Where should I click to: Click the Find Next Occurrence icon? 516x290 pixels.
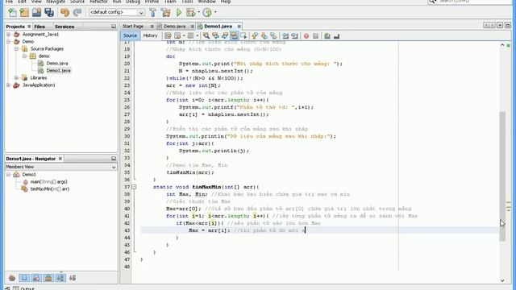224,35
